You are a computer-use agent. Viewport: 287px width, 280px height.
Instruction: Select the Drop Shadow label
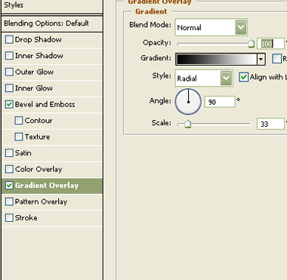pos(39,40)
